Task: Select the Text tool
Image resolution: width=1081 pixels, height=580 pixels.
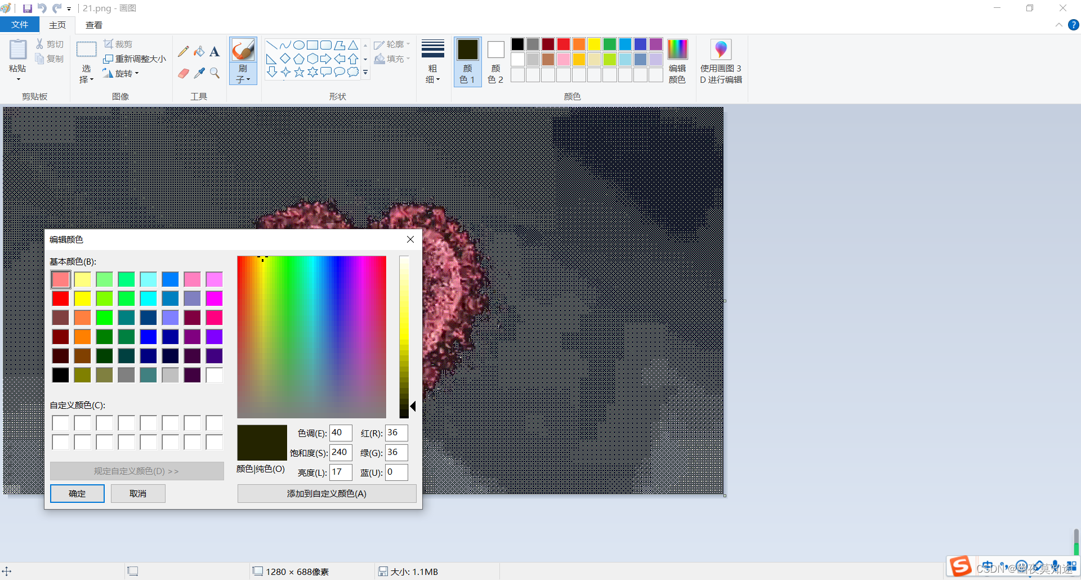Action: pos(215,51)
